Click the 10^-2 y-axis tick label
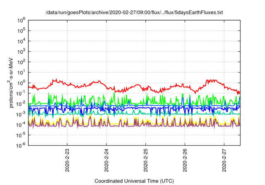265x185 pixels. 21,104
